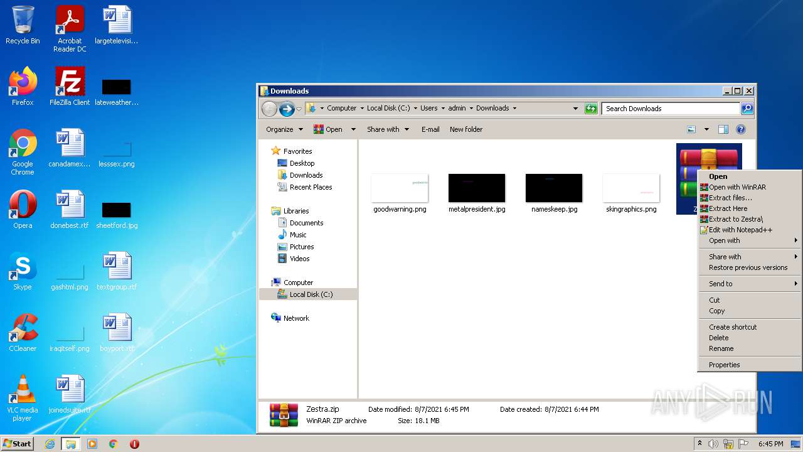Launch the CCleaner desktop icon
This screenshot has width=803, height=452.
23,332
